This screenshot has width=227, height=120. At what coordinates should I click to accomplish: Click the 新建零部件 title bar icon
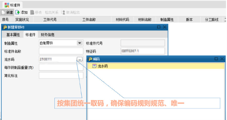5,27
